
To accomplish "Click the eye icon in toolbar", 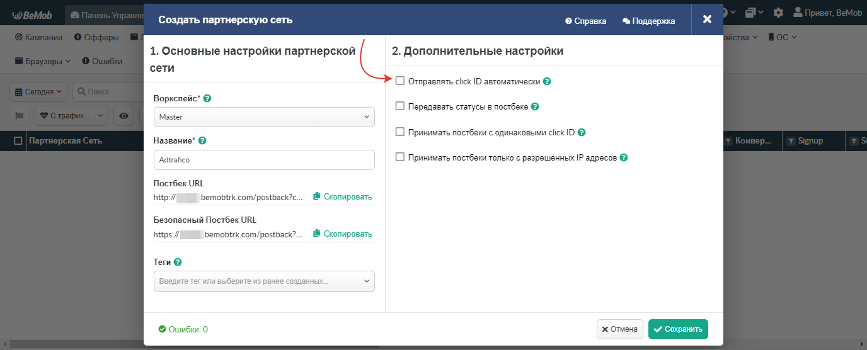I will click(124, 116).
